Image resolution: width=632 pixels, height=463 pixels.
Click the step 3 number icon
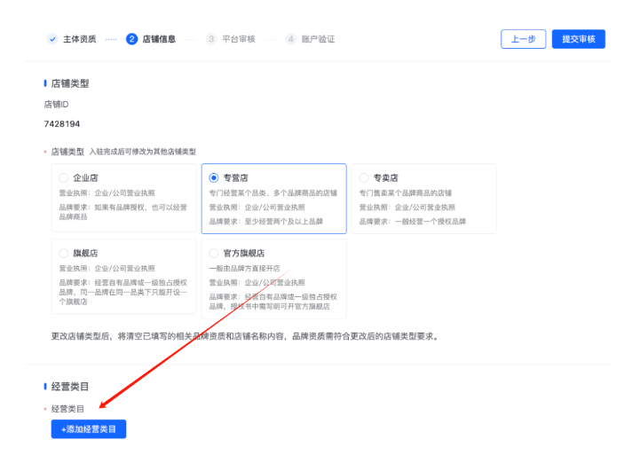tap(211, 39)
